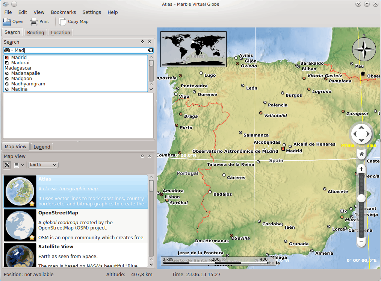Open the Earth celestial body combo box
381x281 pixels.
43,165
